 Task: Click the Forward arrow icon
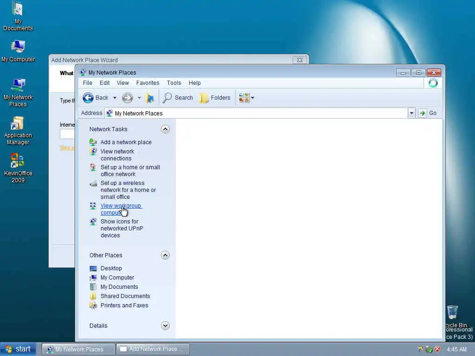pos(128,98)
